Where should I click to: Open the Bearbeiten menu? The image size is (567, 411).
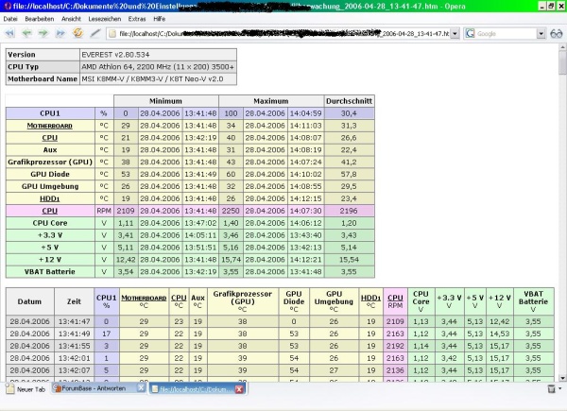(x=39, y=19)
